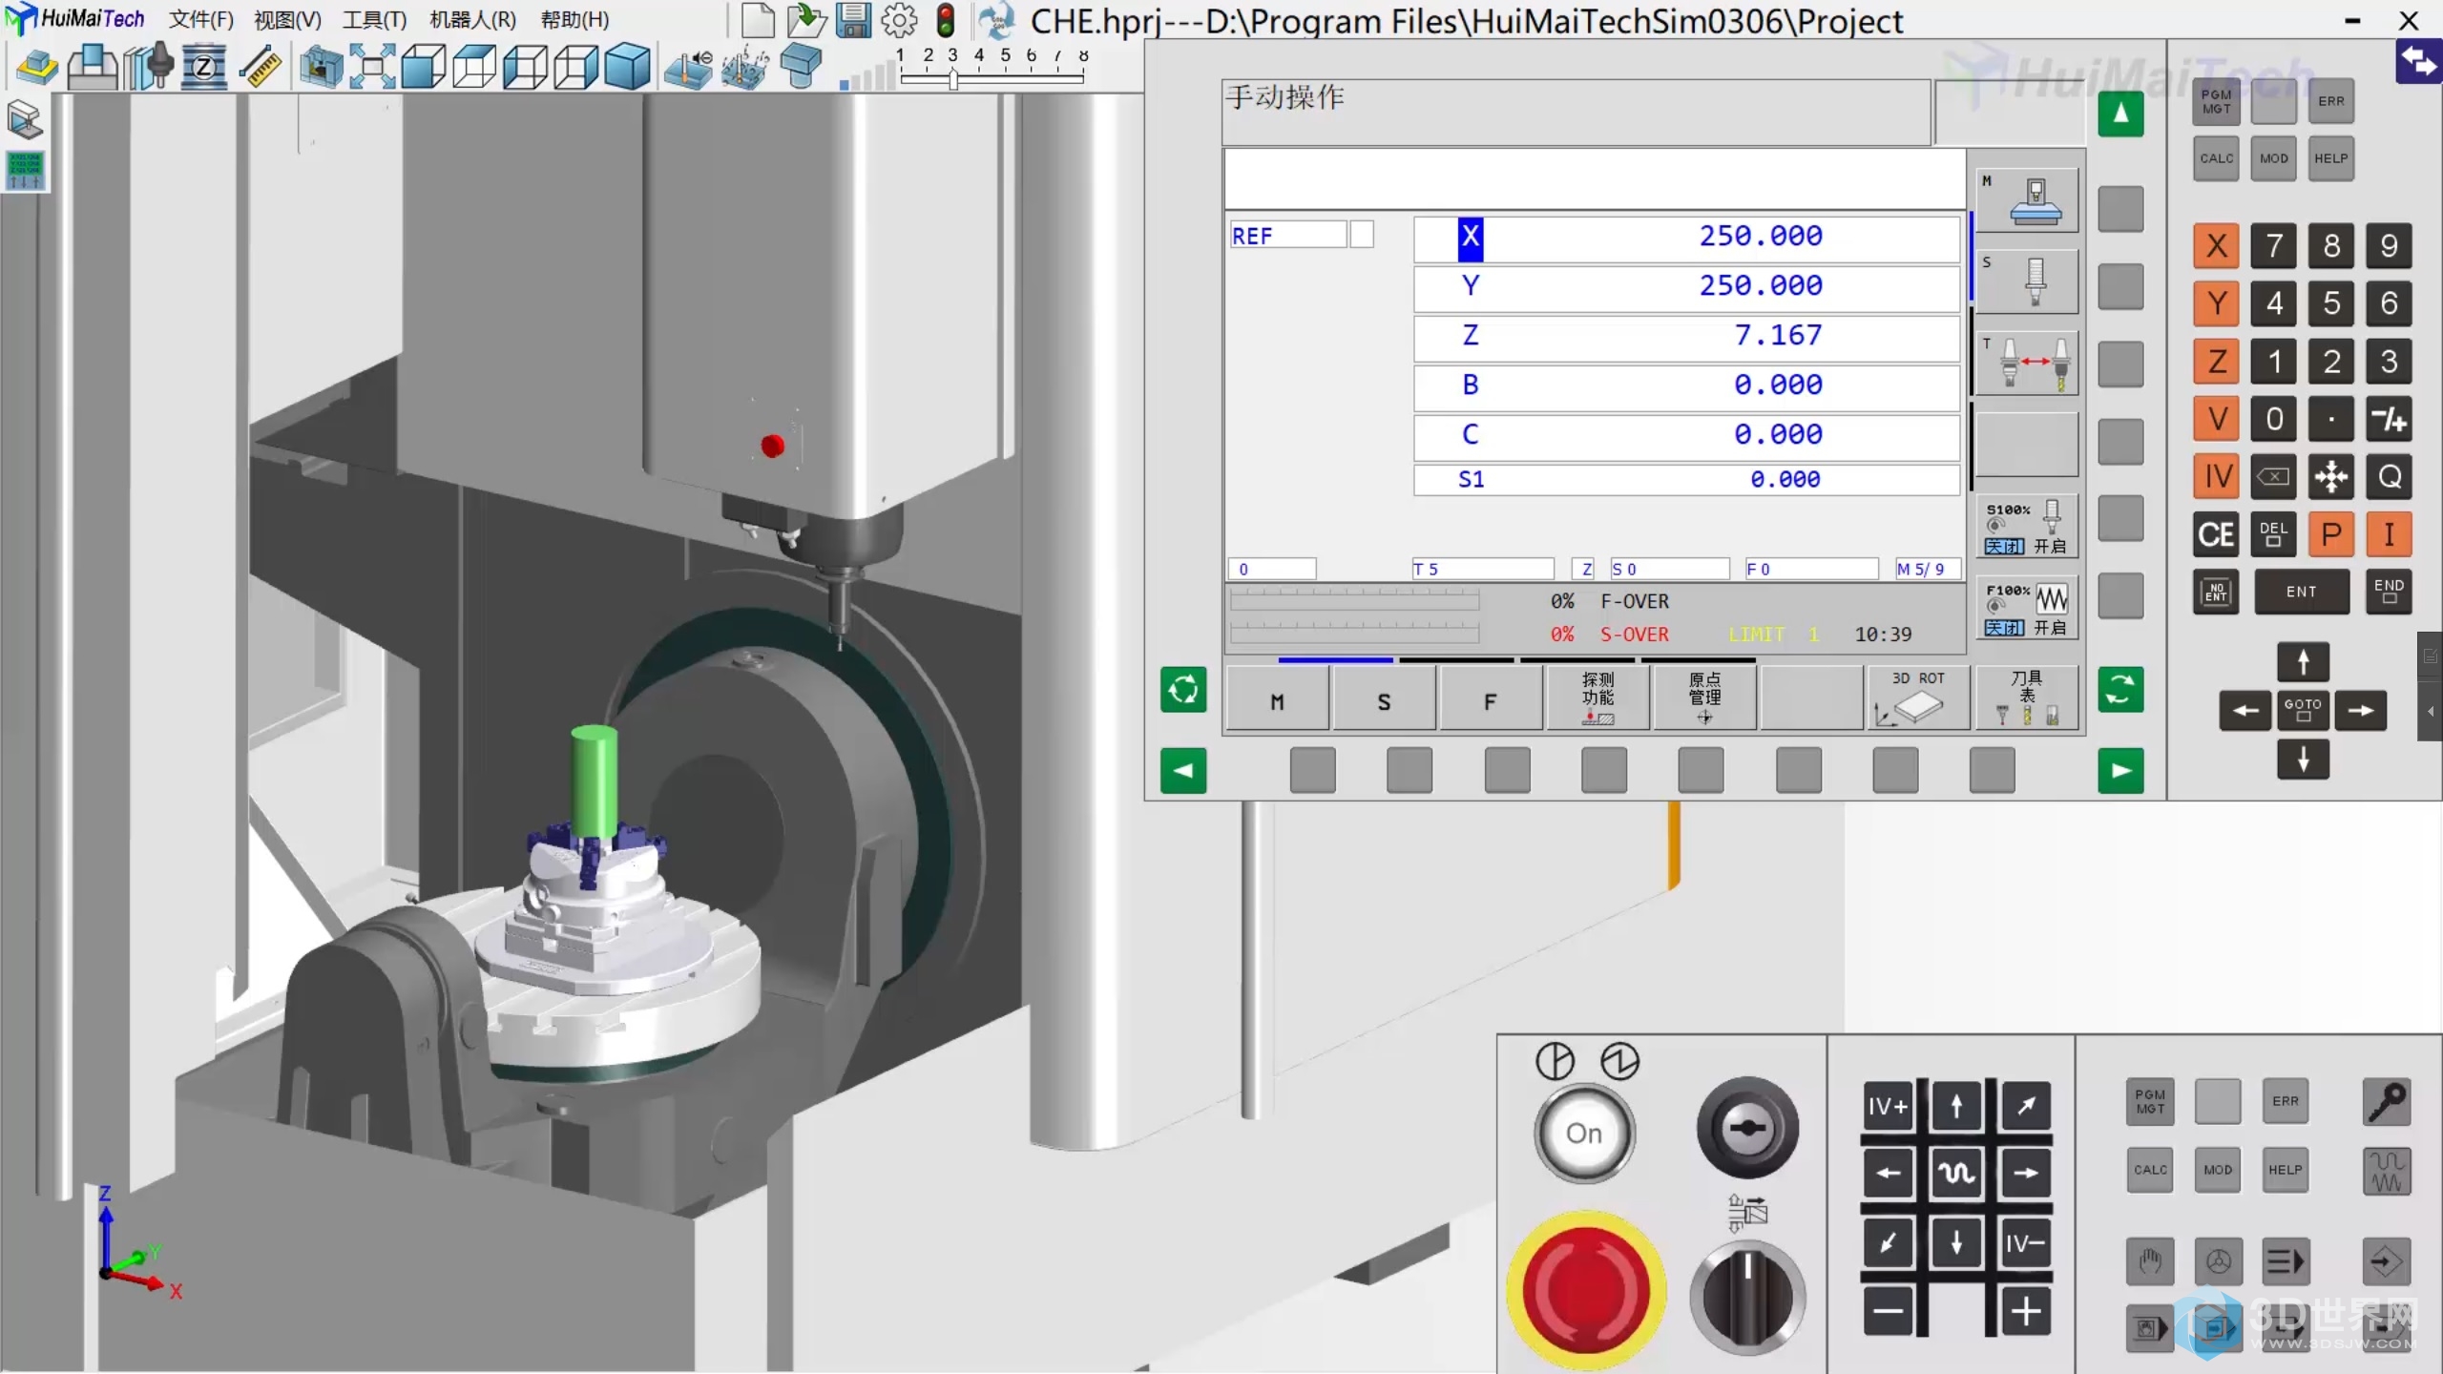The width and height of the screenshot is (2443, 1374).
Task: Select the solid shaded cube view
Action: [x=627, y=68]
